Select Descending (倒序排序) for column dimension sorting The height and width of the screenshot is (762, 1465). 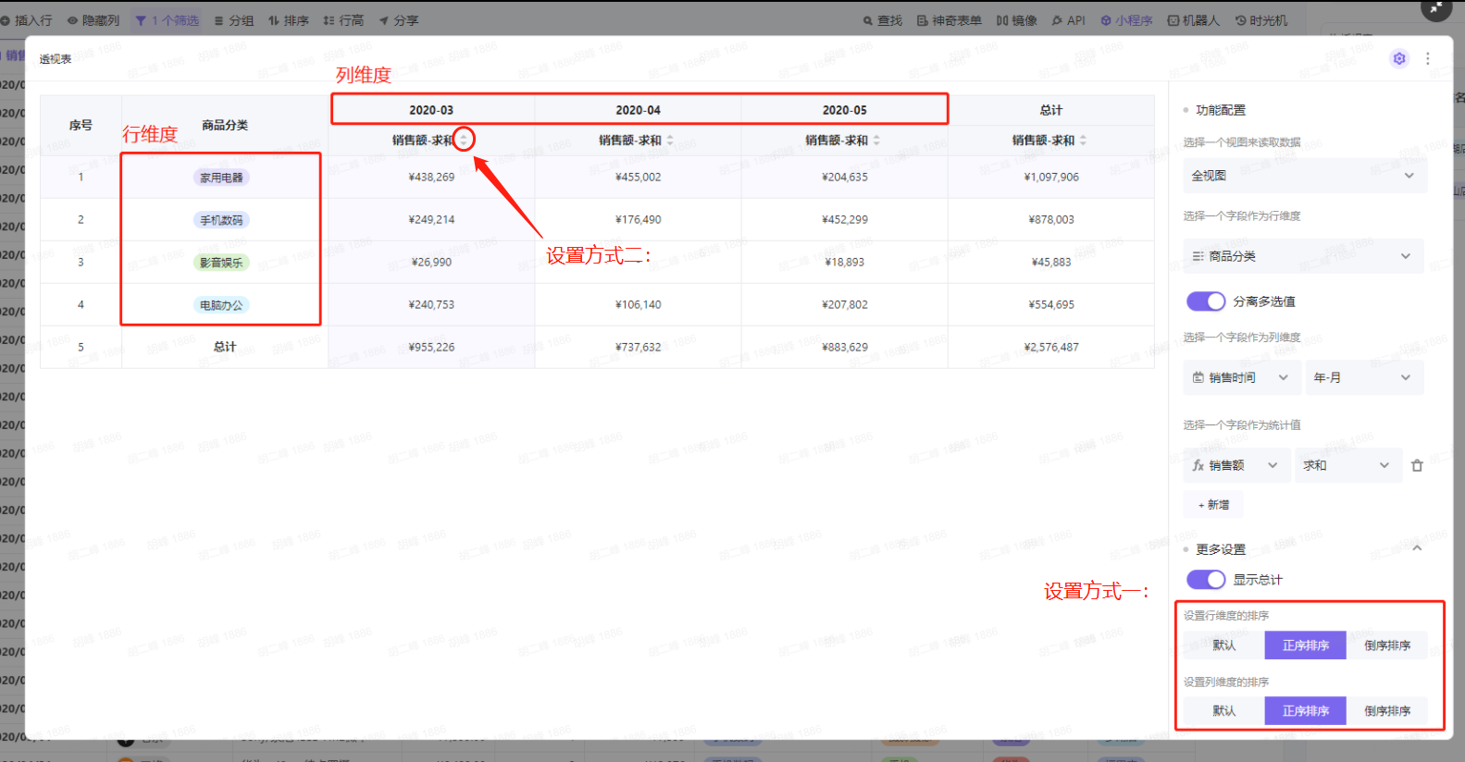(1387, 711)
